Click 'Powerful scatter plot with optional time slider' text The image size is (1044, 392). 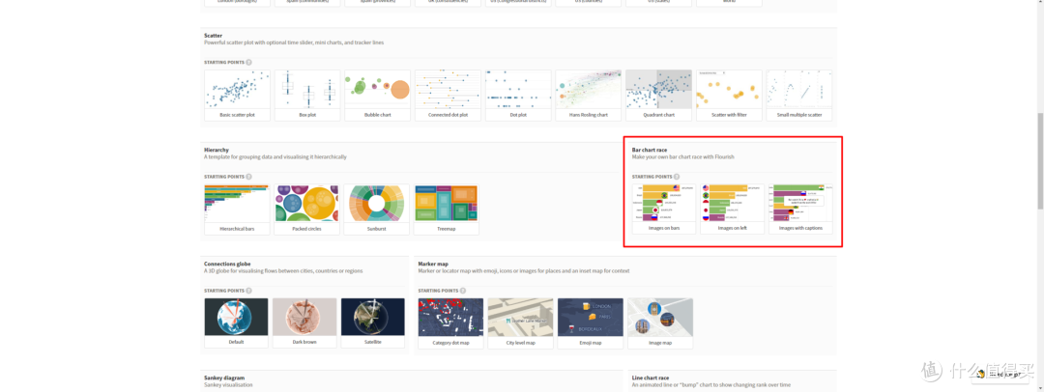[294, 42]
